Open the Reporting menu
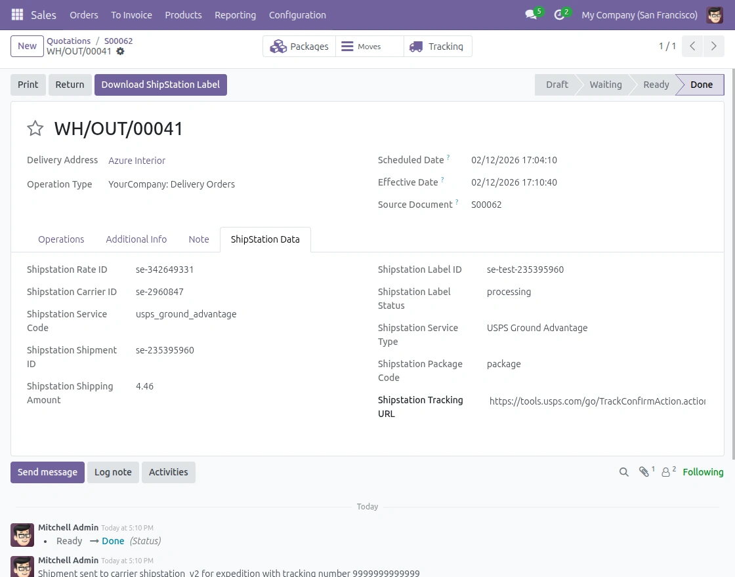The height and width of the screenshot is (577, 735). pos(236,15)
